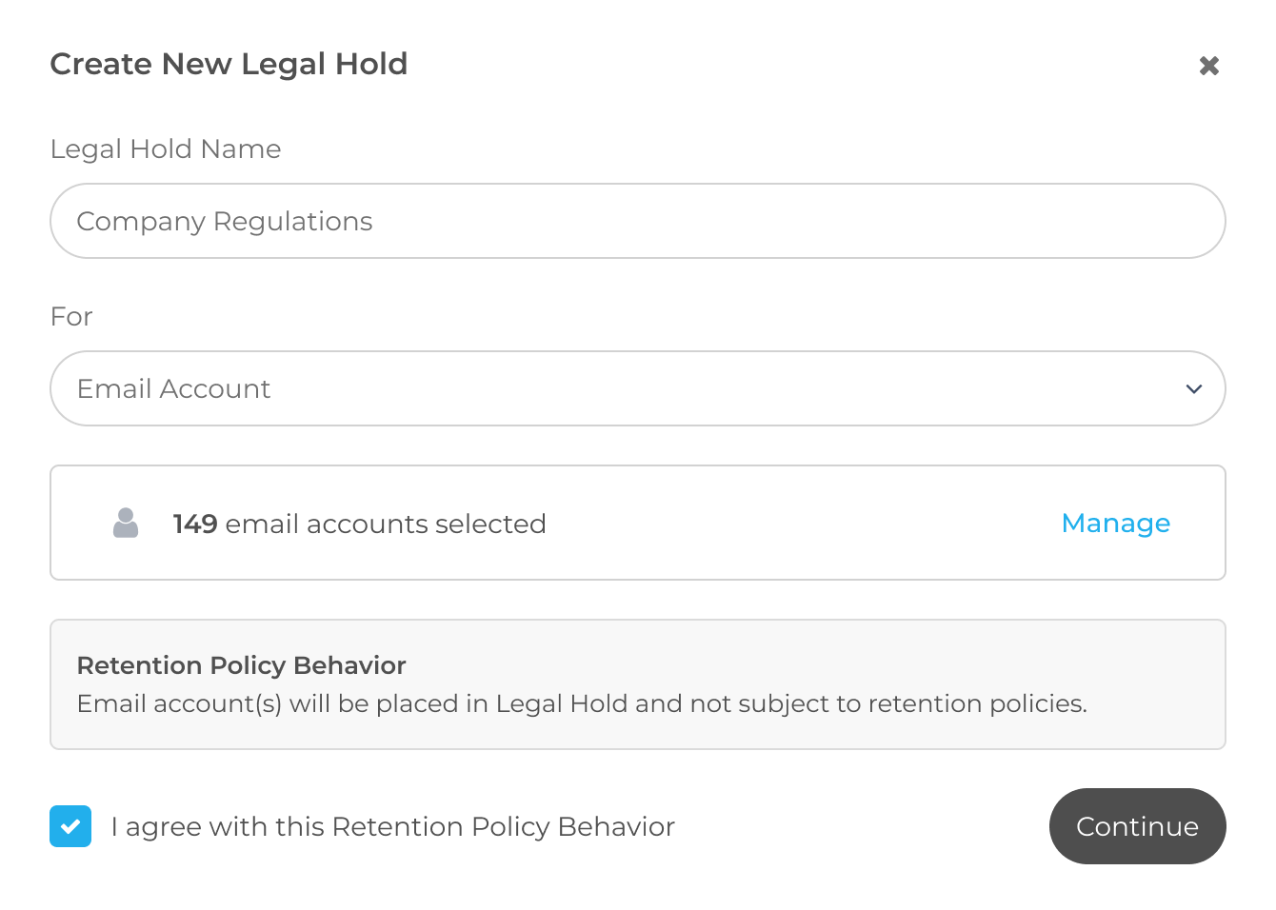This screenshot has width=1276, height=910.
Task: Close the Create New Legal Hold dialog
Action: 1208,66
